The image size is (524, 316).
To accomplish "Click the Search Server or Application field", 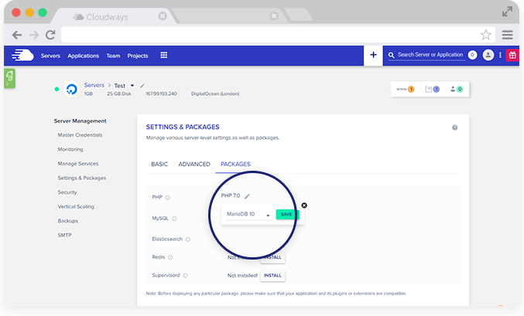I will click(x=429, y=55).
